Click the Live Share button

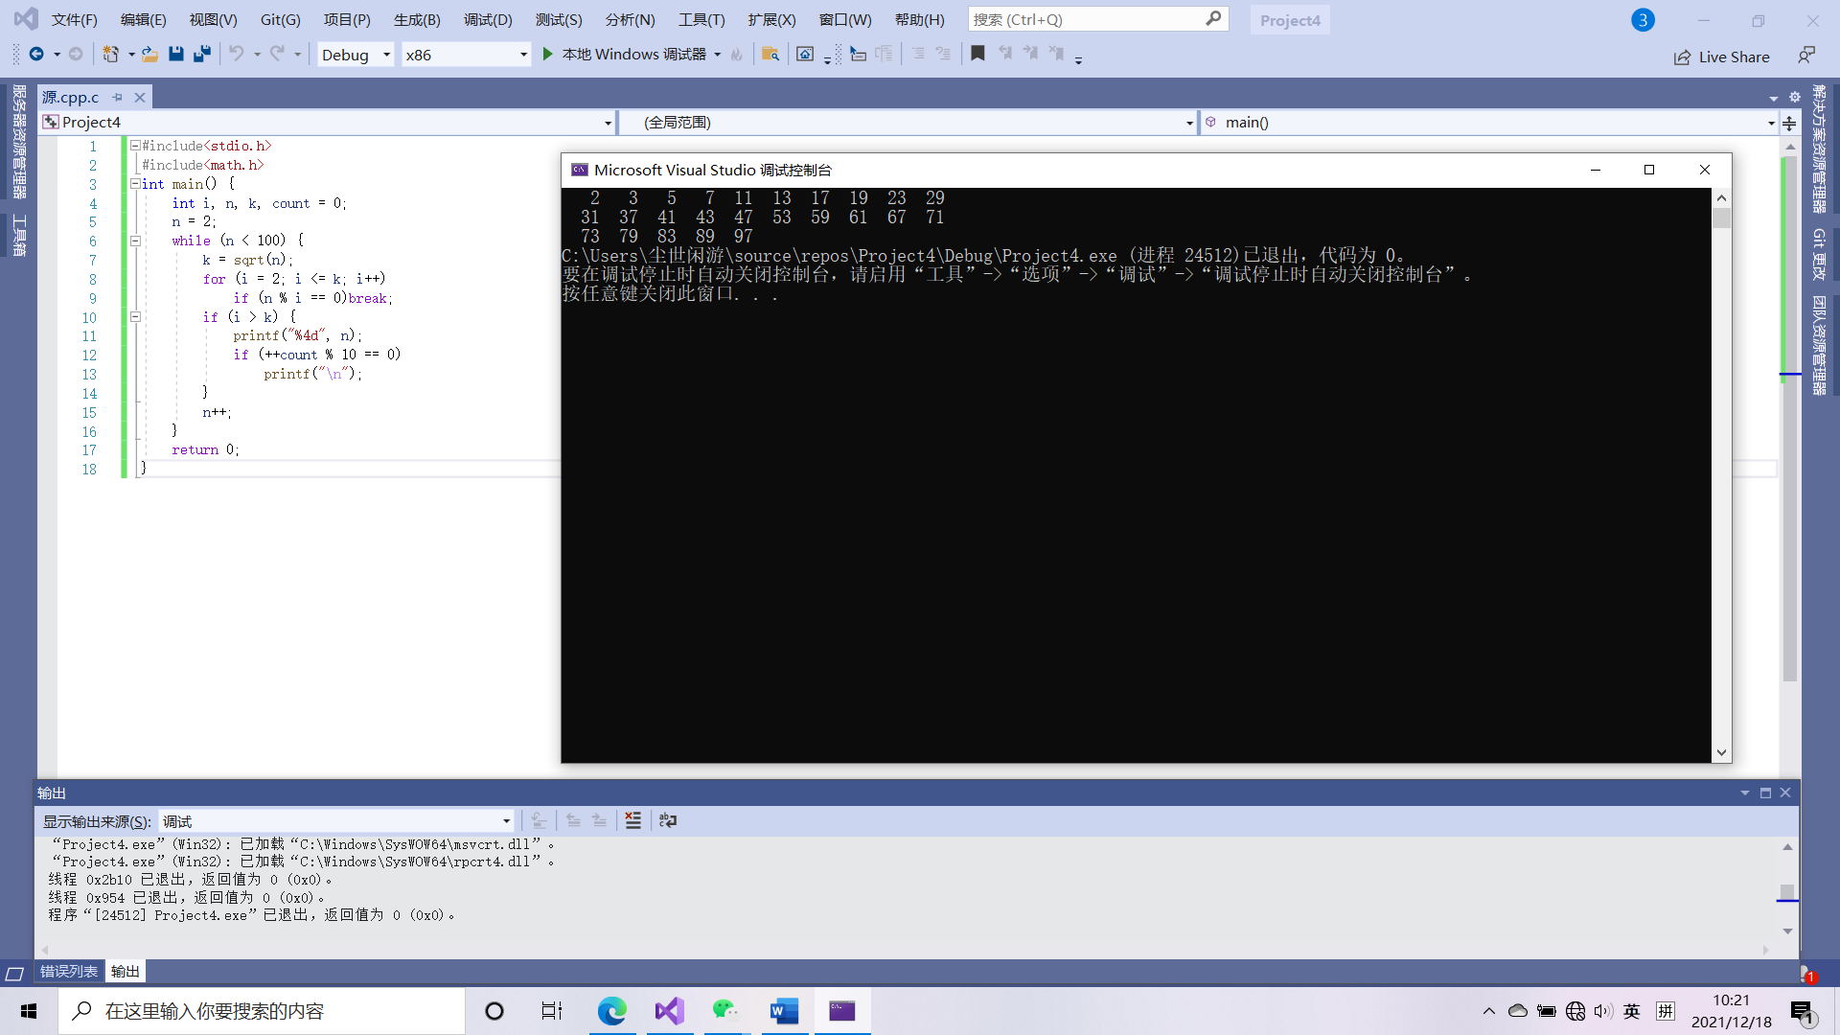pos(1722,57)
